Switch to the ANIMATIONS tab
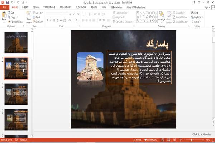This screenshot has width=215, height=143. click(x=66, y=8)
